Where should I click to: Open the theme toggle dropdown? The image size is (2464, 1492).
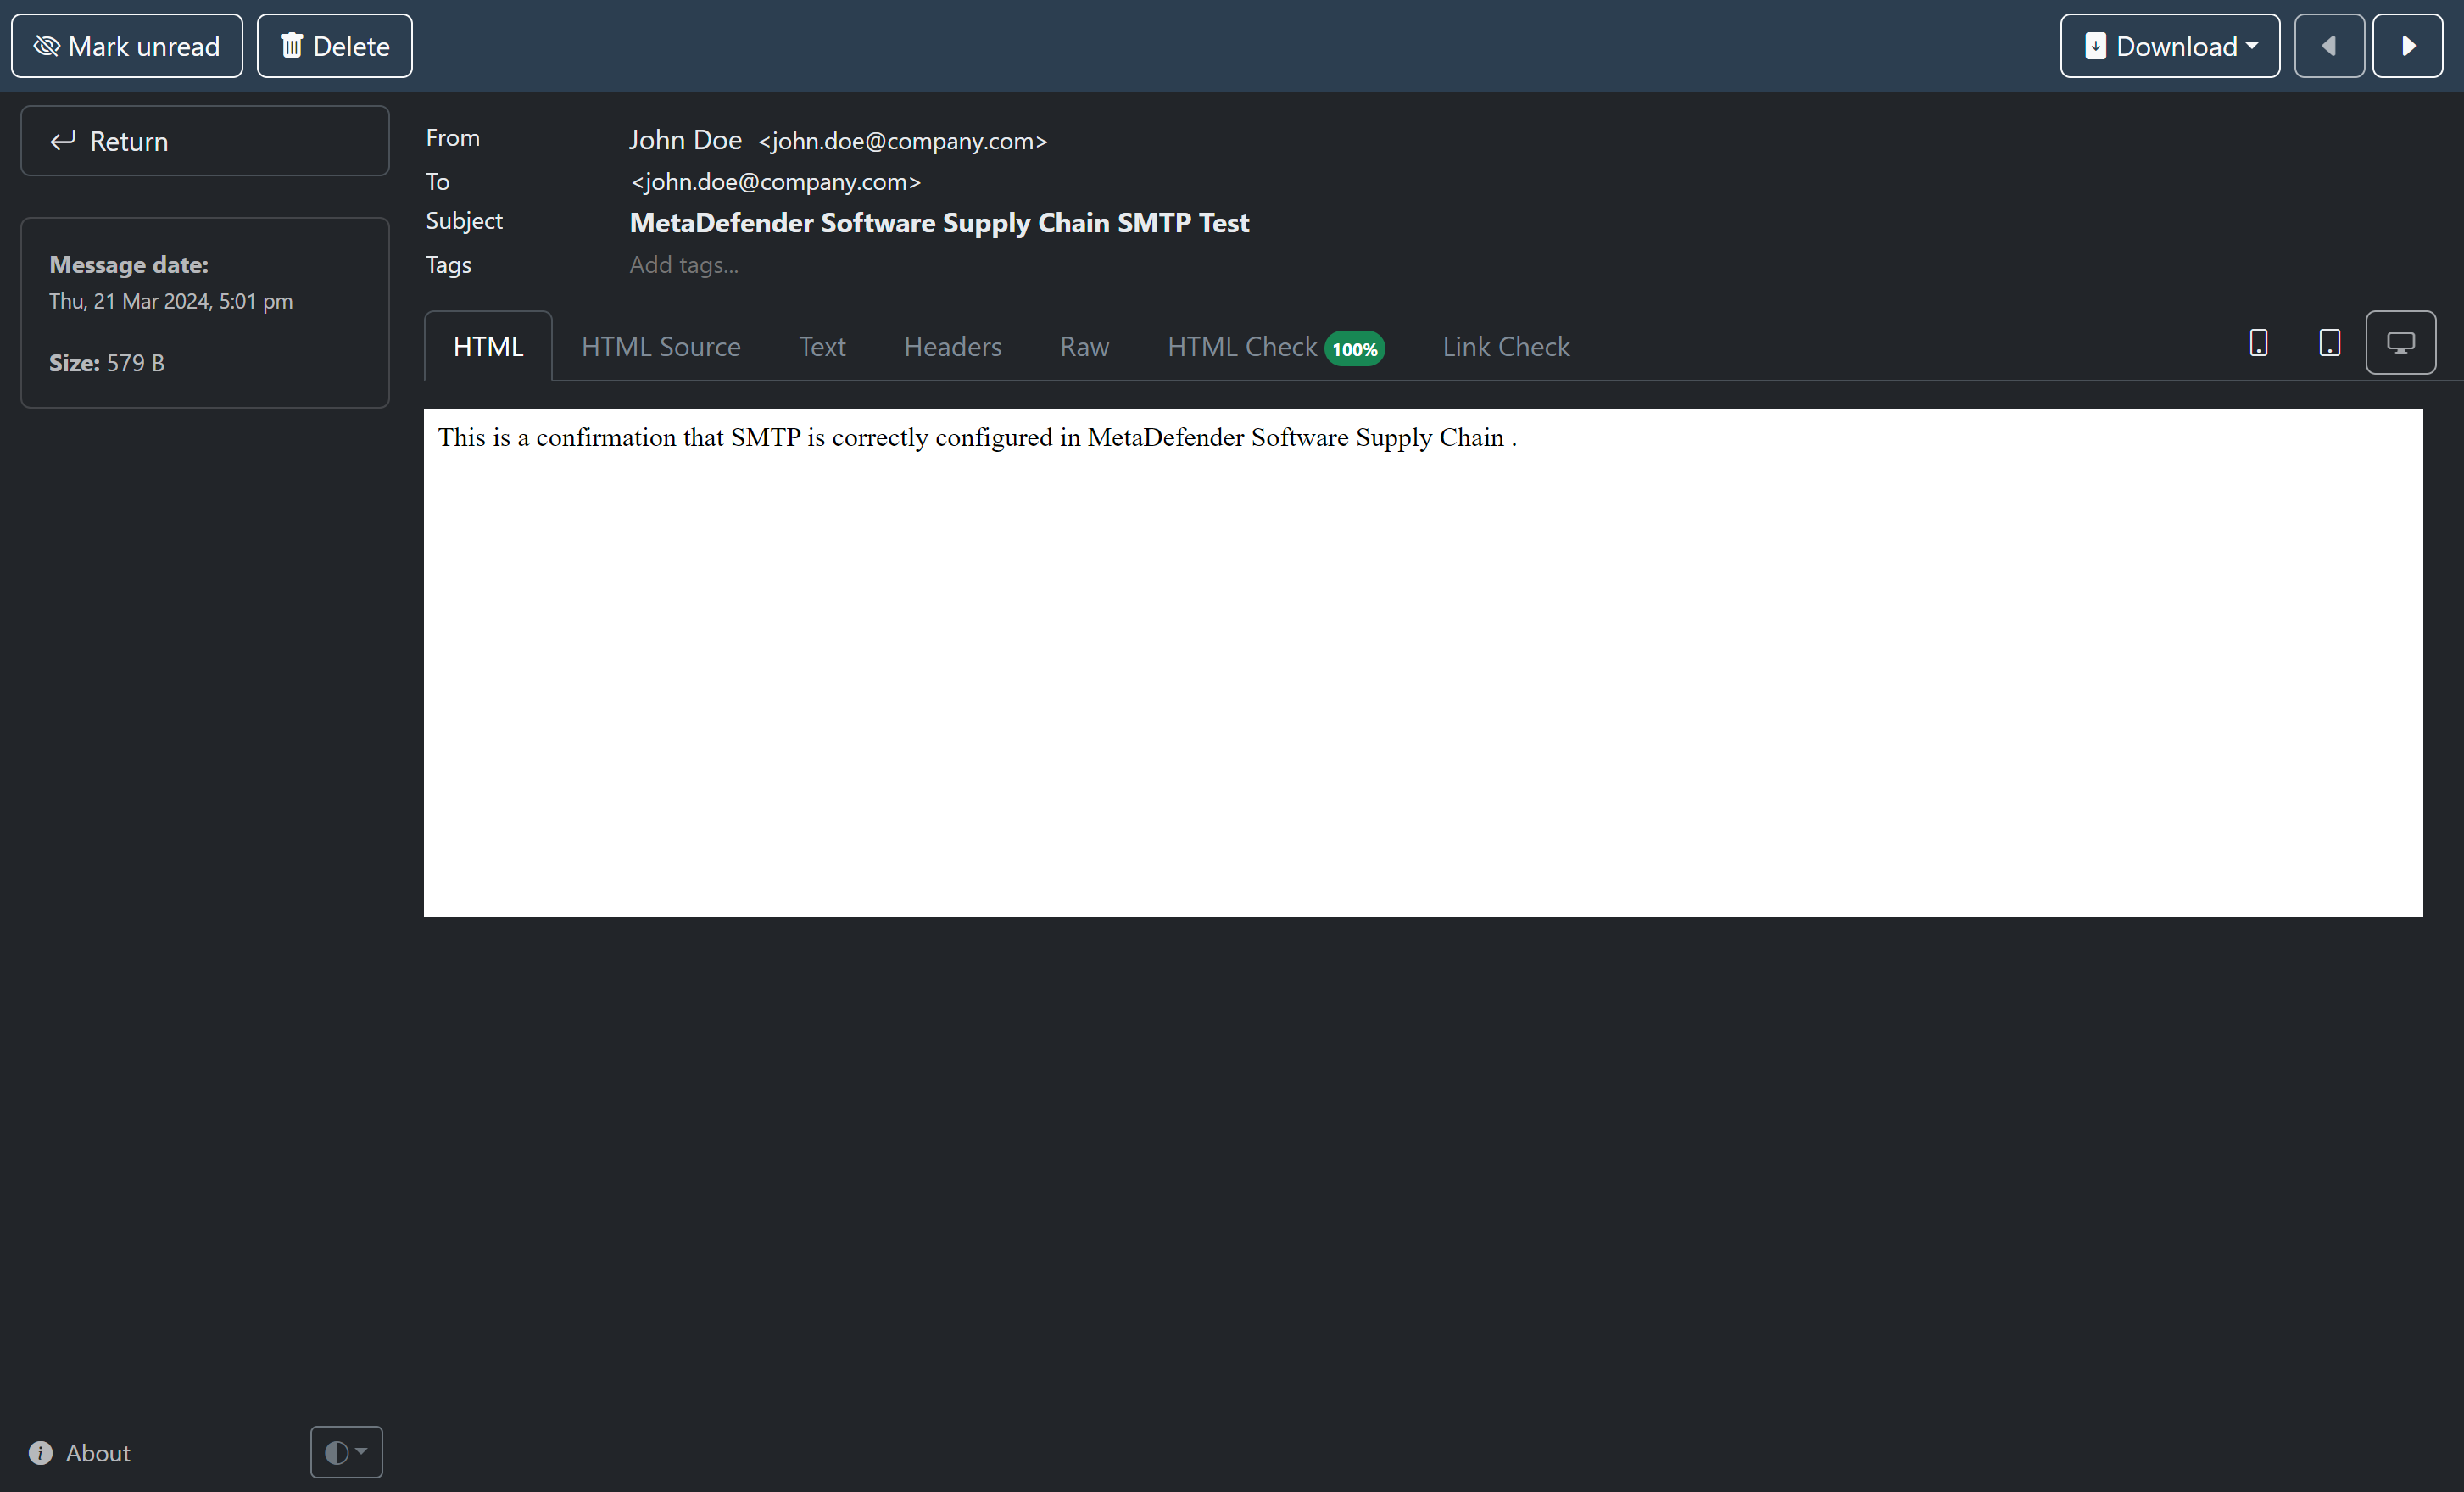[346, 1452]
